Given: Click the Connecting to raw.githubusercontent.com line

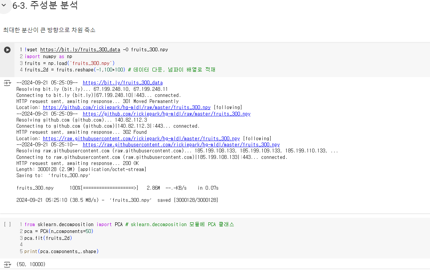Looking at the screenshot, I should [152, 157].
